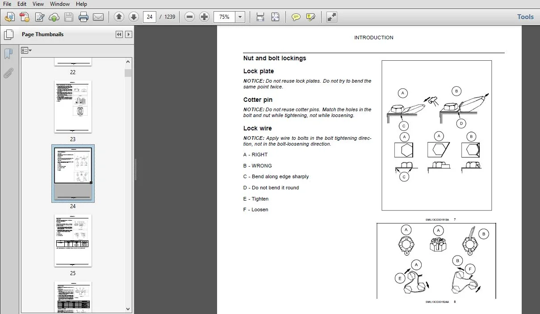Viewport: 540px width, 314px height.
Task: Click the 'INTRODUCTION' page header
Action: click(374, 38)
